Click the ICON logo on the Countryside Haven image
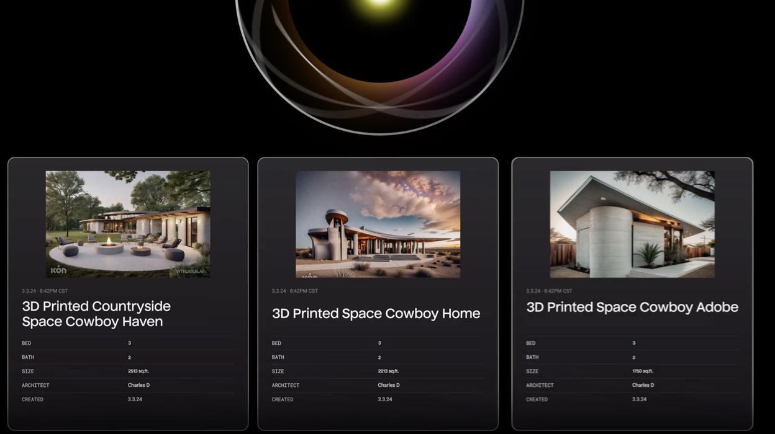This screenshot has height=434, width=775. (x=58, y=270)
